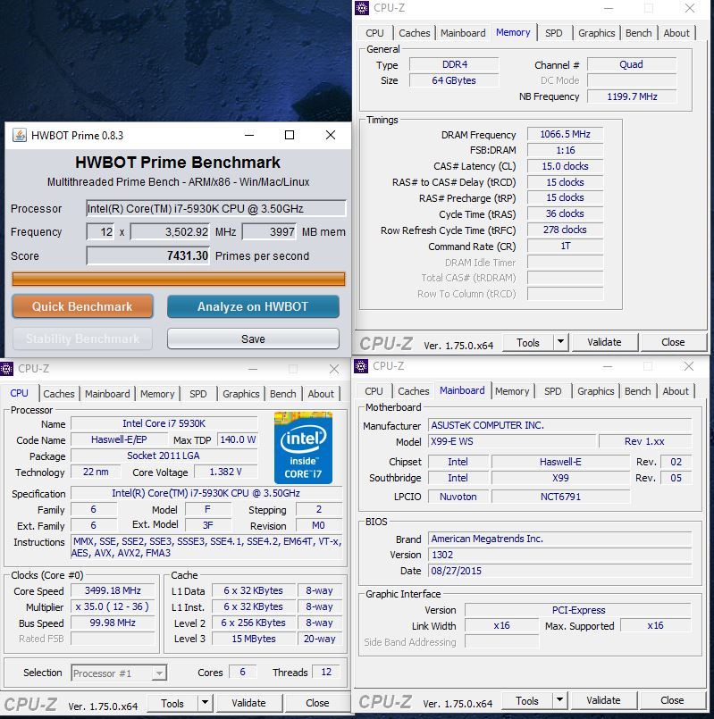Image resolution: width=714 pixels, height=719 pixels.
Task: Click Tools button in the Mainboard window
Action: coord(526,700)
